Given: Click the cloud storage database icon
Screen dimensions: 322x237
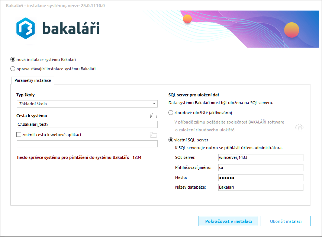Looking at the screenshot, I should click(299, 128).
